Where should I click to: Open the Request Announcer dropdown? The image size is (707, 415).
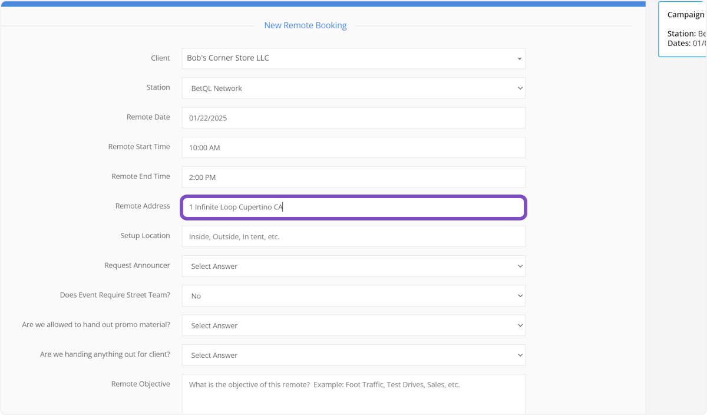click(x=353, y=266)
